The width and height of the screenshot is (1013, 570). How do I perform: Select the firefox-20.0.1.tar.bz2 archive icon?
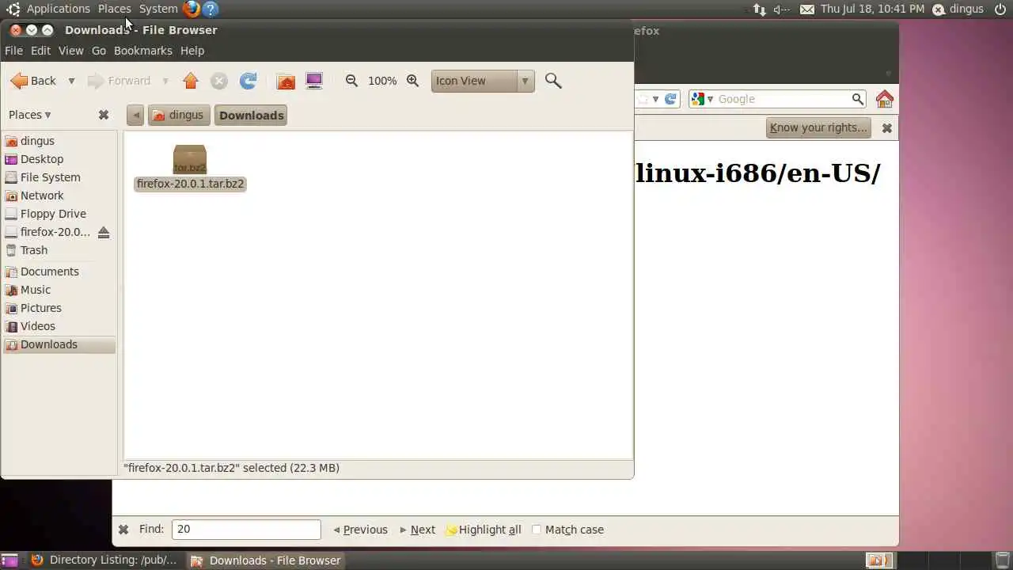(190, 159)
